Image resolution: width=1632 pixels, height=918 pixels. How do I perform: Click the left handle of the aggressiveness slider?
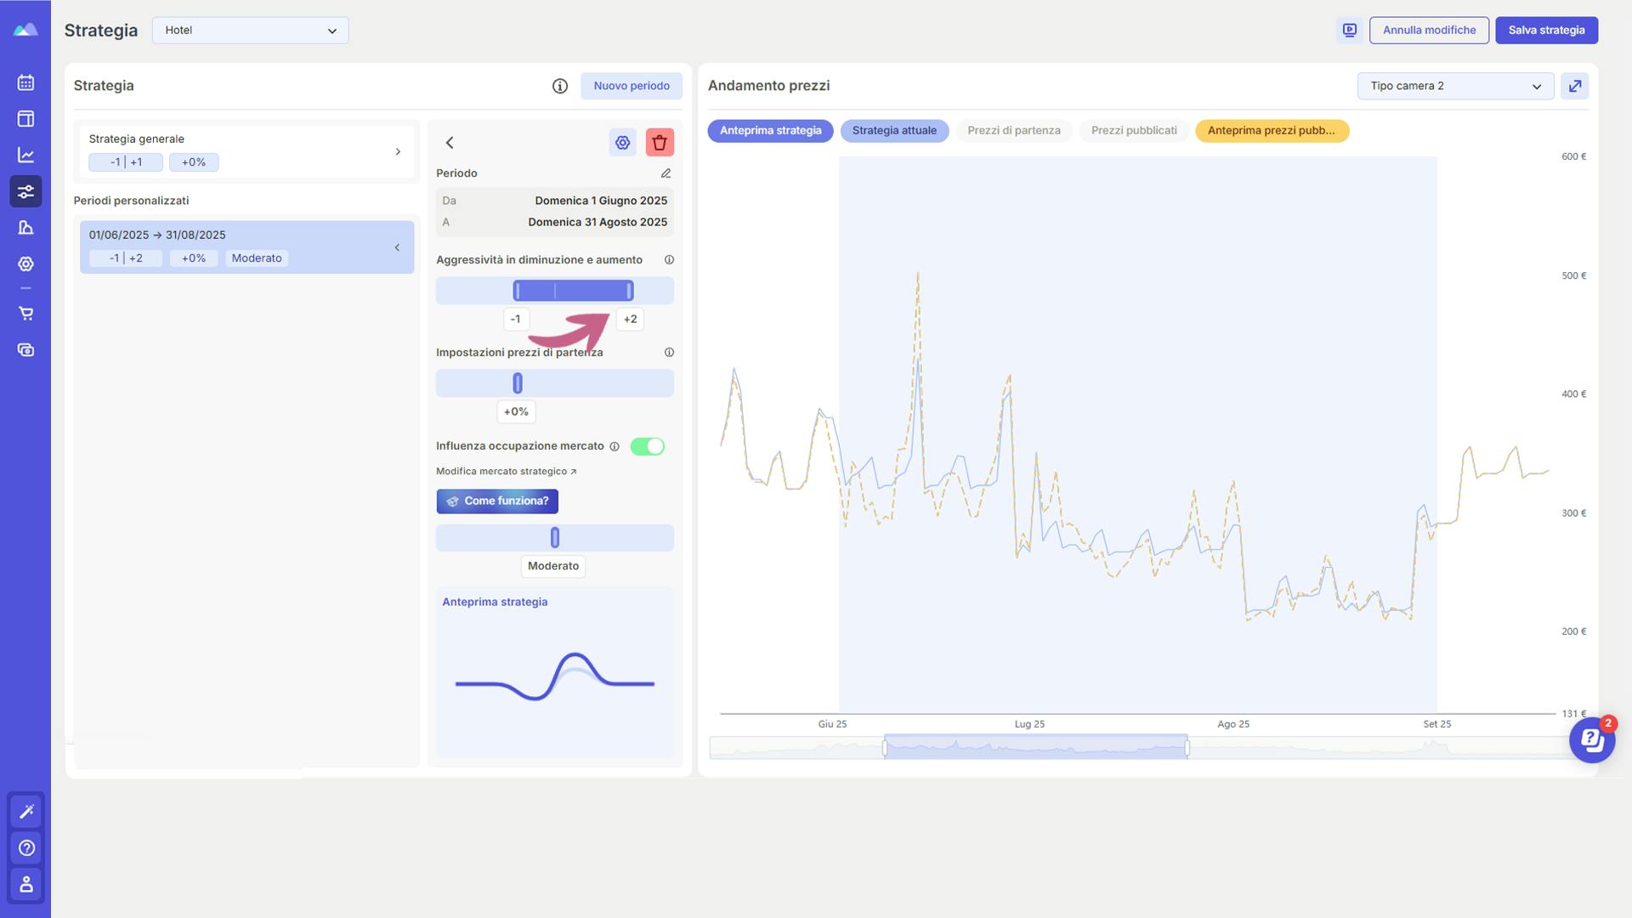tap(517, 292)
